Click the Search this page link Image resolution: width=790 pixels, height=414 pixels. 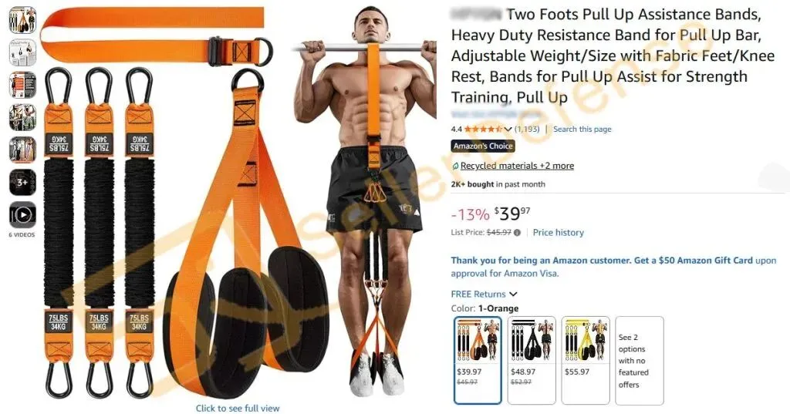582,129
